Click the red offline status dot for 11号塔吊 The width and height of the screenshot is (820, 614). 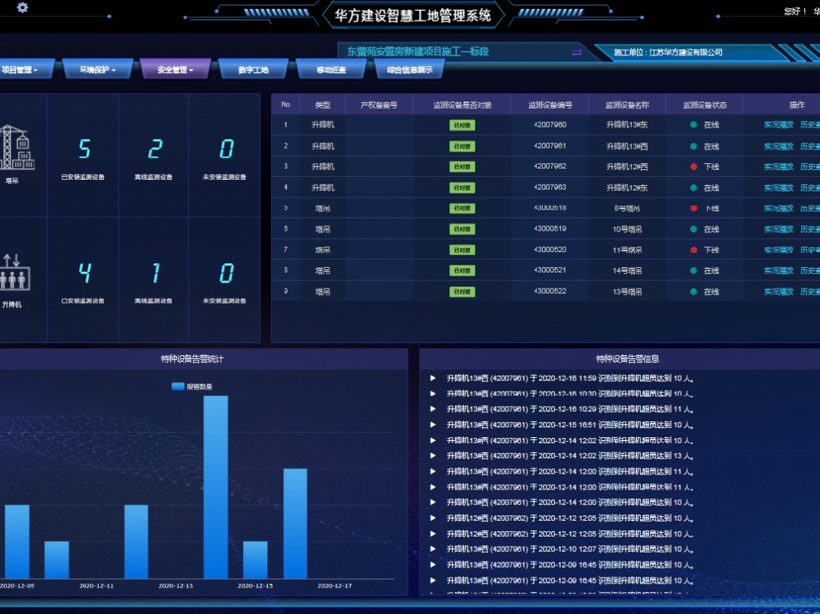(x=693, y=250)
